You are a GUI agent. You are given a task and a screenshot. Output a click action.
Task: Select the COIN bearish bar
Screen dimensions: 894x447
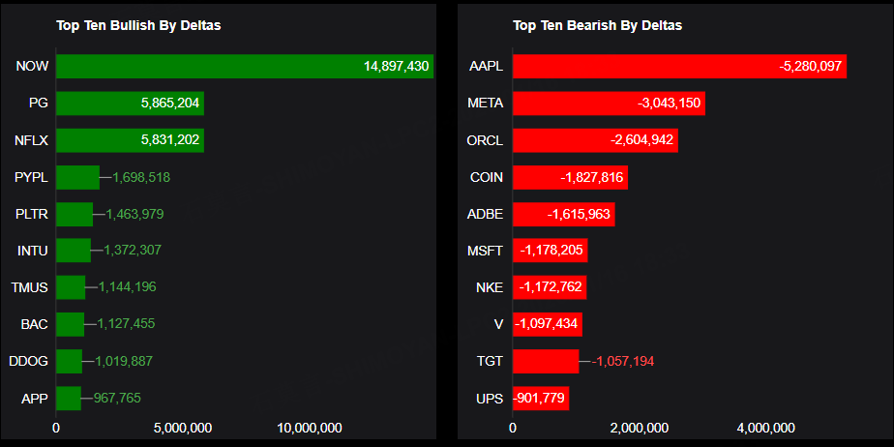(x=570, y=177)
